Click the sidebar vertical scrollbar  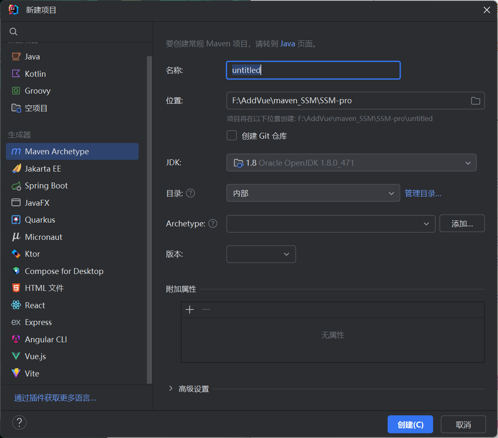pos(149,219)
